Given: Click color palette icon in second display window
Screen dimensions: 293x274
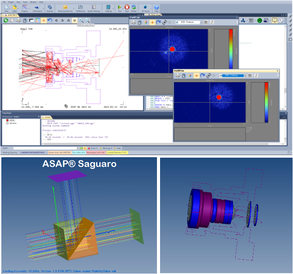Looking at the screenshot, I should (x=190, y=75).
